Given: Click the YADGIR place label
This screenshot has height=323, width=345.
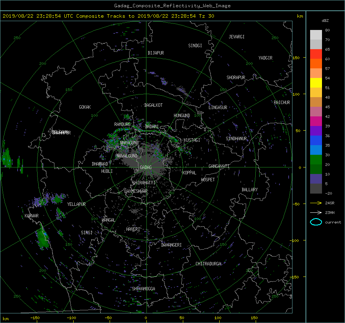Looking at the screenshot, I should pyautogui.click(x=265, y=58).
